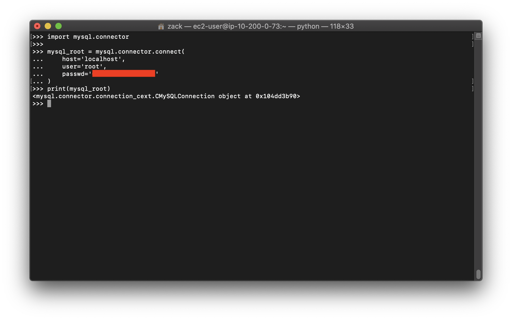Click on user='root' text
This screenshot has width=512, height=320.
click(82, 67)
